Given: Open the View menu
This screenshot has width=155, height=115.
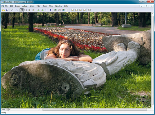Looking at the screenshot, I should click(x=51, y=6).
